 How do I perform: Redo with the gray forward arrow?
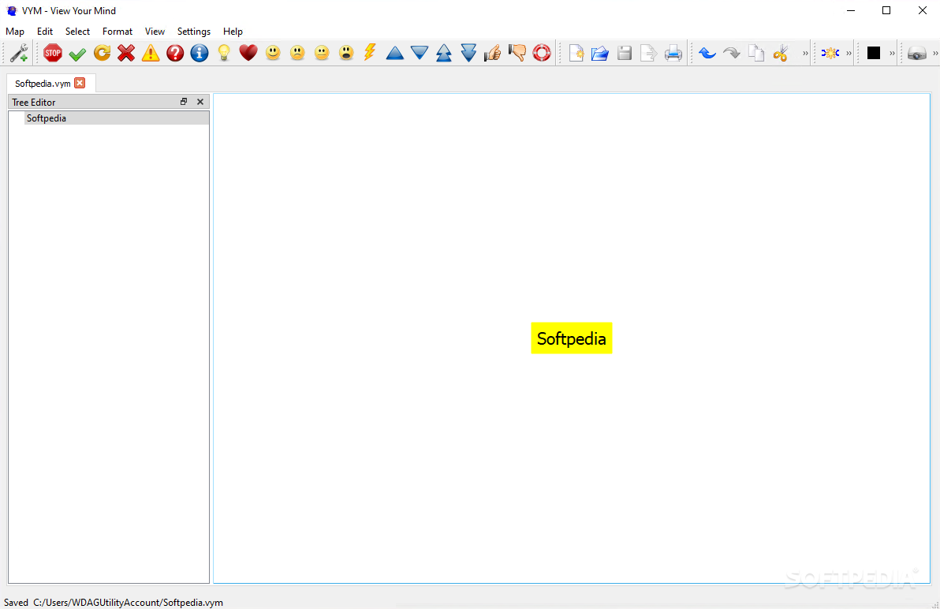[x=731, y=54]
